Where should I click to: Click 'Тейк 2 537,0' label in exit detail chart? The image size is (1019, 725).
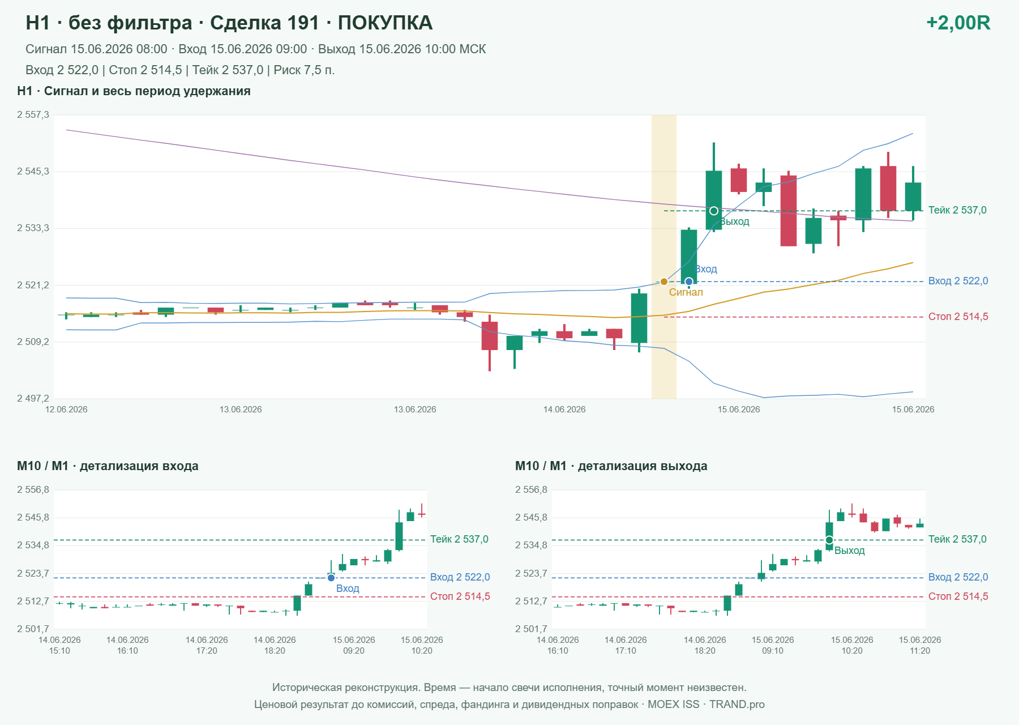957,539
